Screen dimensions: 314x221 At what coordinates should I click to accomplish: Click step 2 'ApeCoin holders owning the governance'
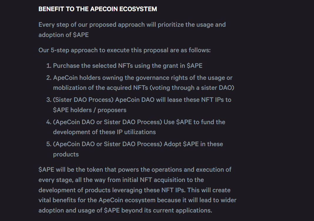[x=142, y=78]
